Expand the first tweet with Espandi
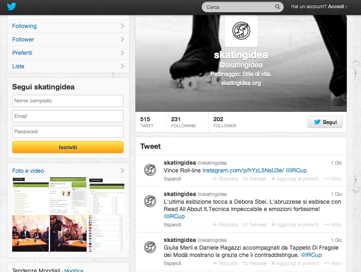Screen dimensions: 361x272 coord(172,179)
